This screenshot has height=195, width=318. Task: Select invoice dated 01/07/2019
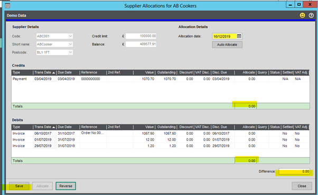point(161,140)
